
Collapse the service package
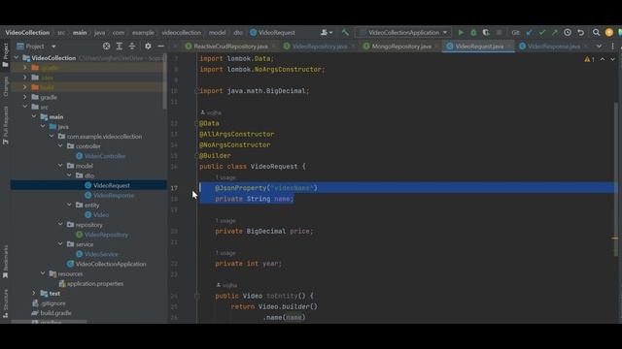60,244
